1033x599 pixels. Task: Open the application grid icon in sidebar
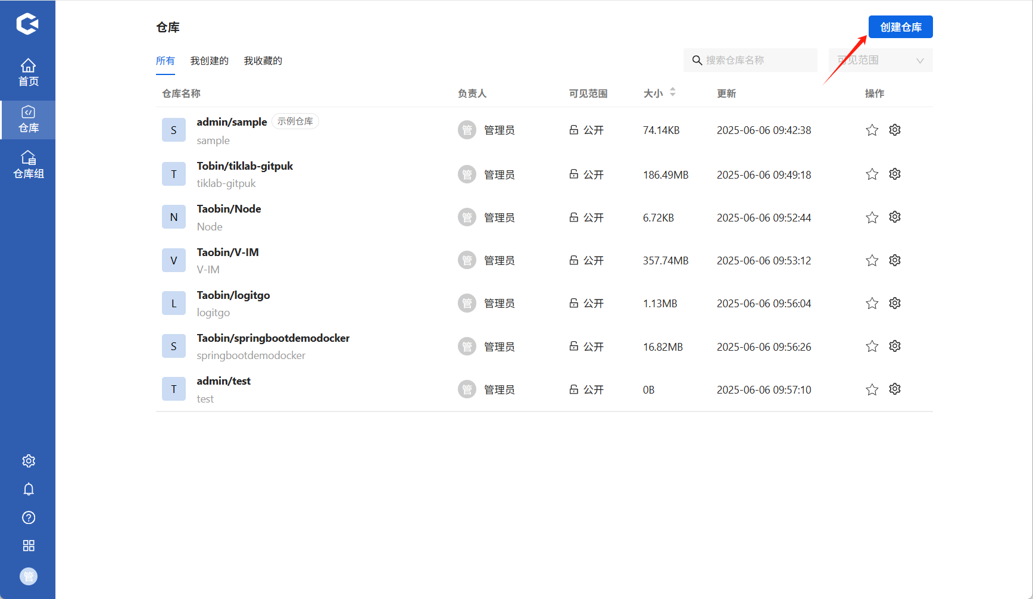coord(29,545)
